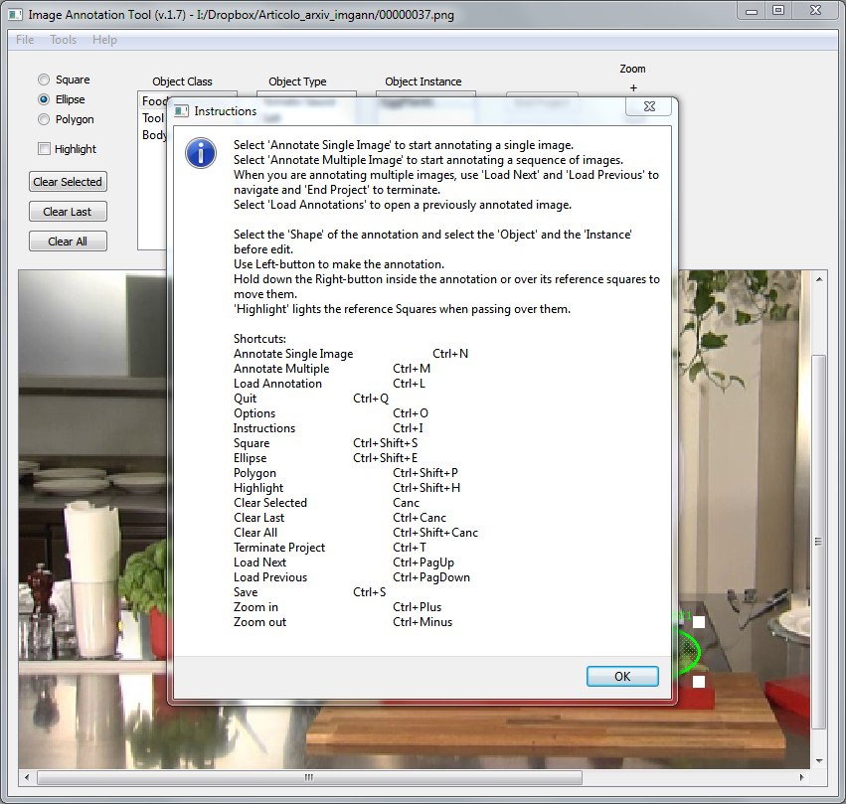Screen dimensions: 846x804
Task: Open the Help menu
Action: [x=104, y=40]
